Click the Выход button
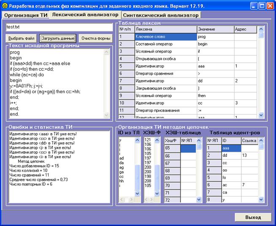The image size is (276, 226). coord(253,217)
